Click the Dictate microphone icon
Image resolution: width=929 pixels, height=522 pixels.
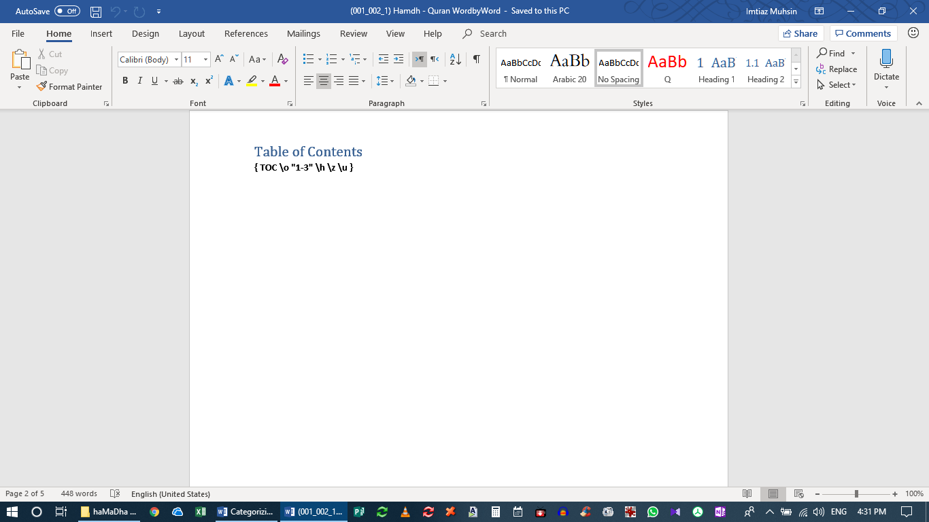886,60
